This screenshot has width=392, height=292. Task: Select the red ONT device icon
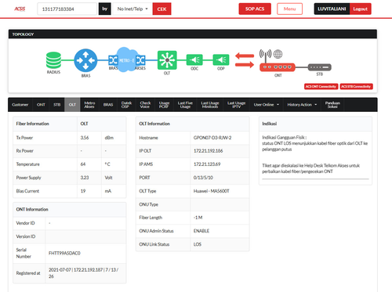pyautogui.click(x=278, y=67)
